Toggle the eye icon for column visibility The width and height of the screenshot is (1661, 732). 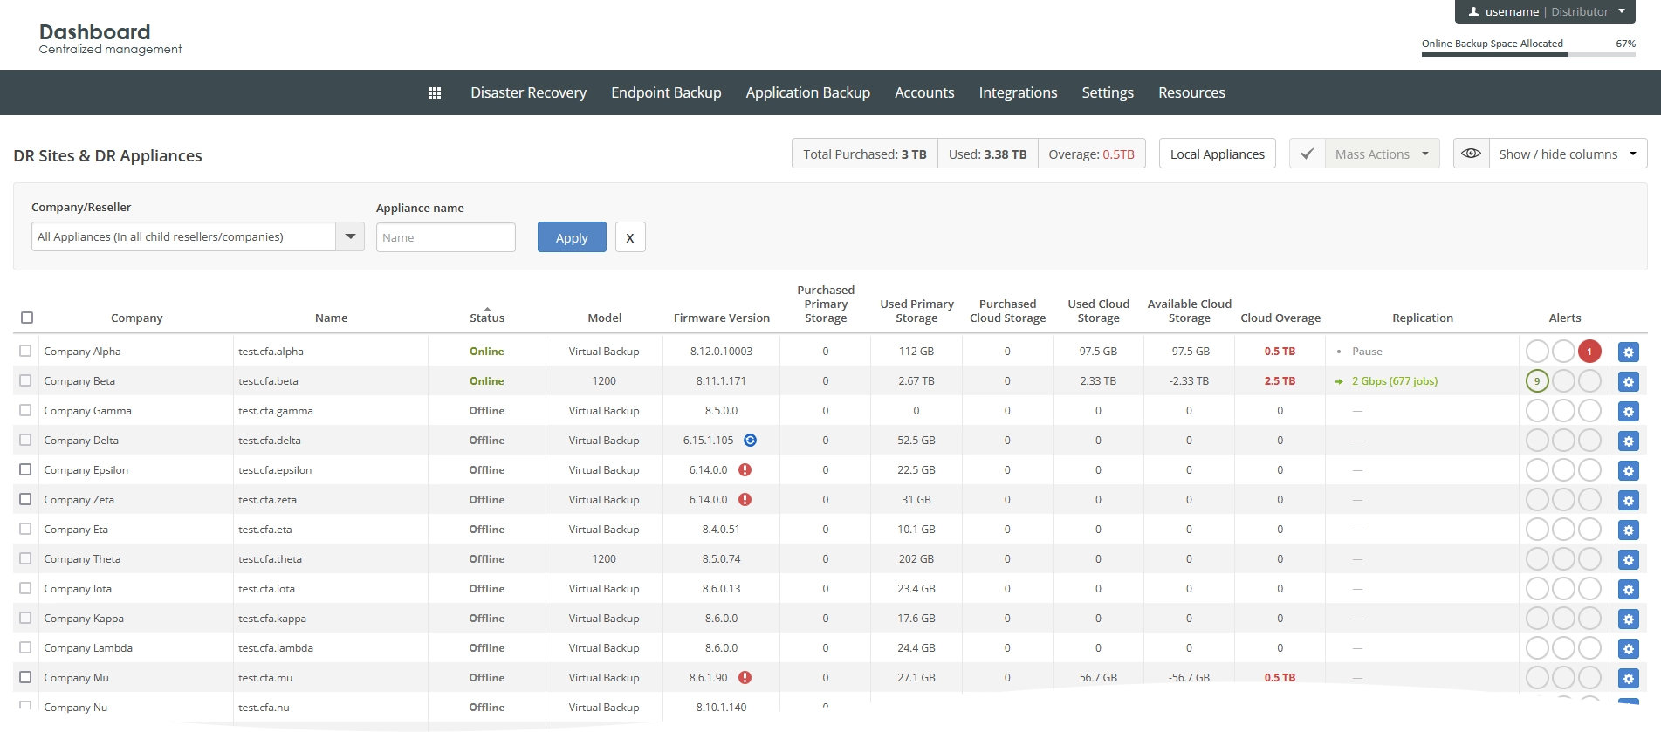(1471, 154)
